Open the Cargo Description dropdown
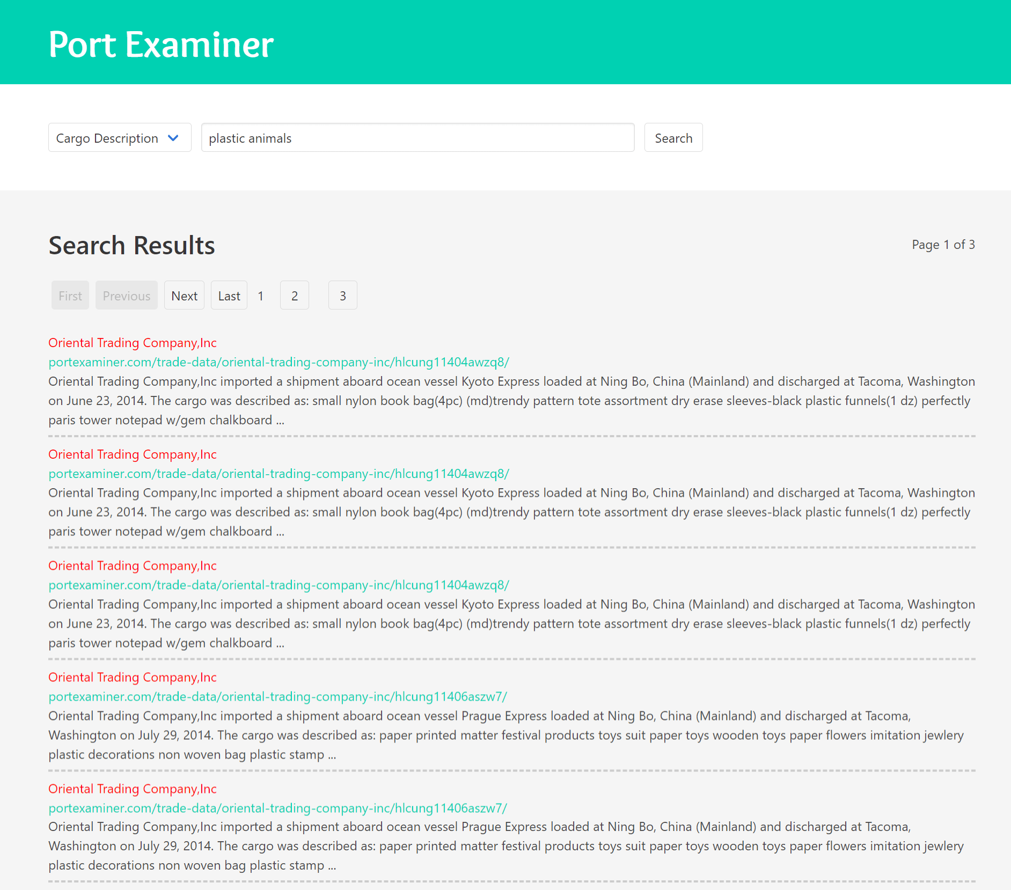Screen dimensions: 1011x890 pos(120,138)
